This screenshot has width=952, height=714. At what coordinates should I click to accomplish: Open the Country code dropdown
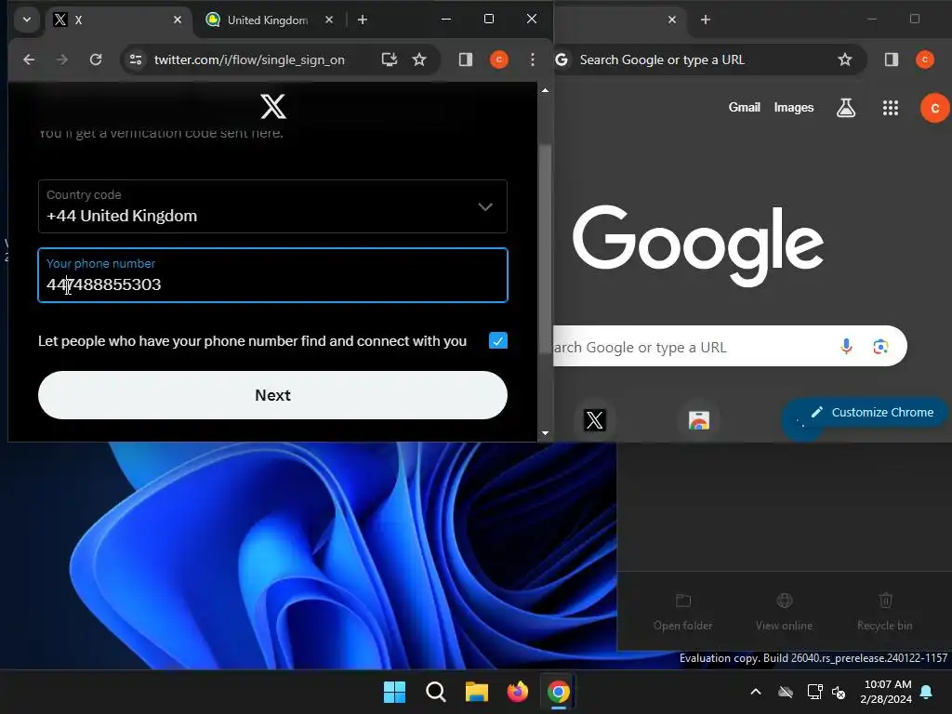(x=272, y=206)
